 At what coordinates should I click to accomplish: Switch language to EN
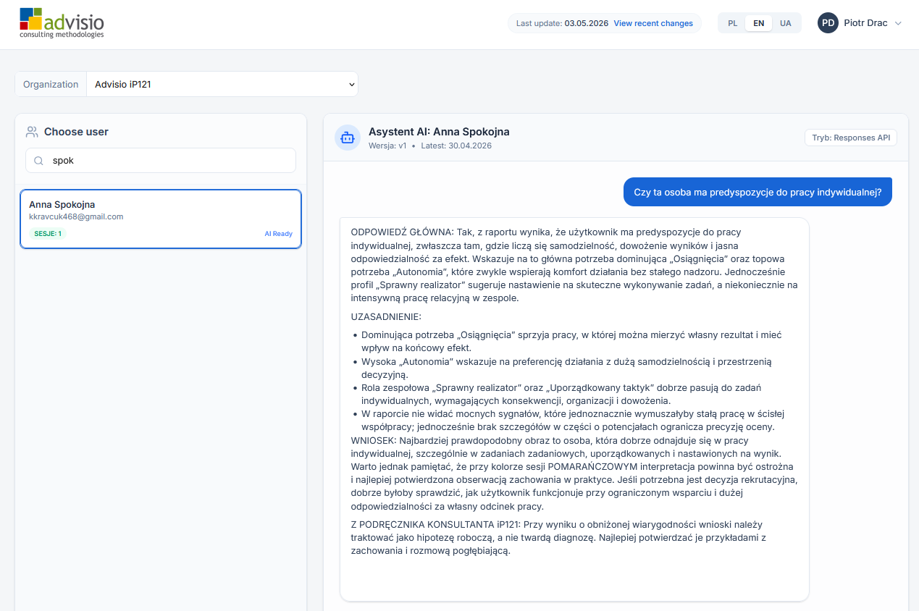(759, 23)
